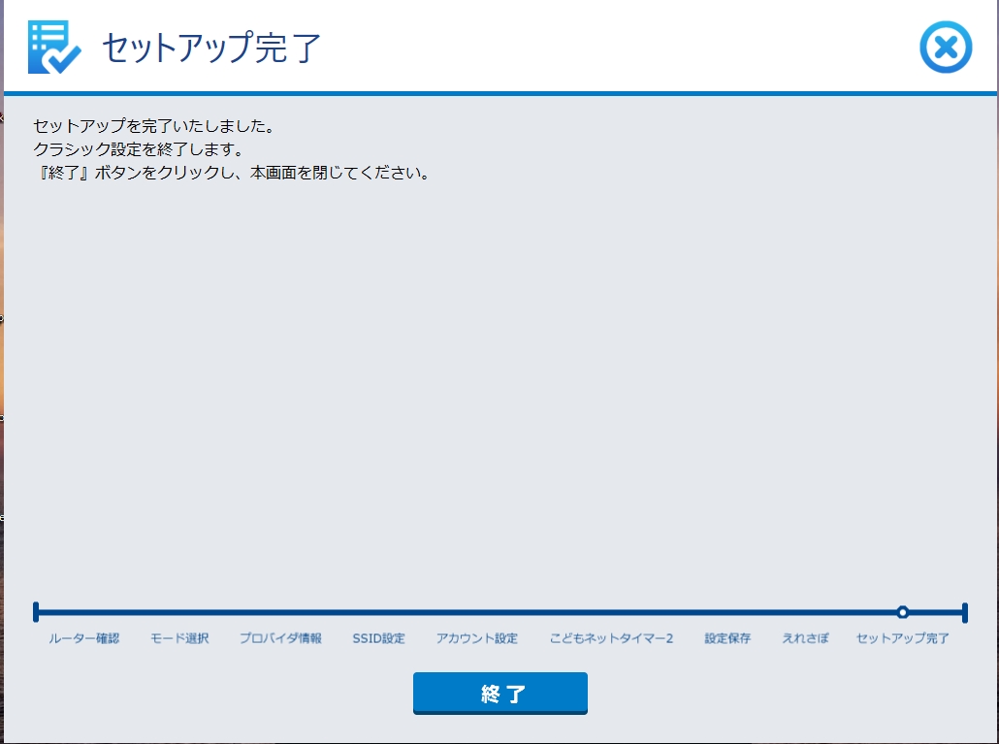This screenshot has width=999, height=744.
Task: Select the ルーター確認 step label
Action: tap(84, 638)
